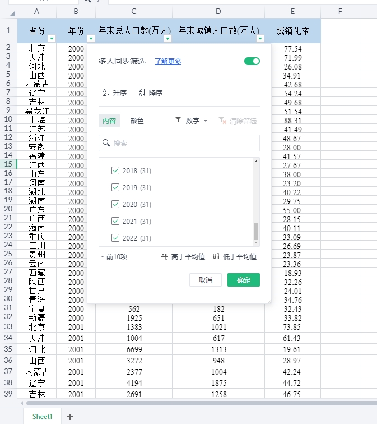Click the select-all corner triangle of the sheet
377x424 pixels.
click(x=12, y=13)
